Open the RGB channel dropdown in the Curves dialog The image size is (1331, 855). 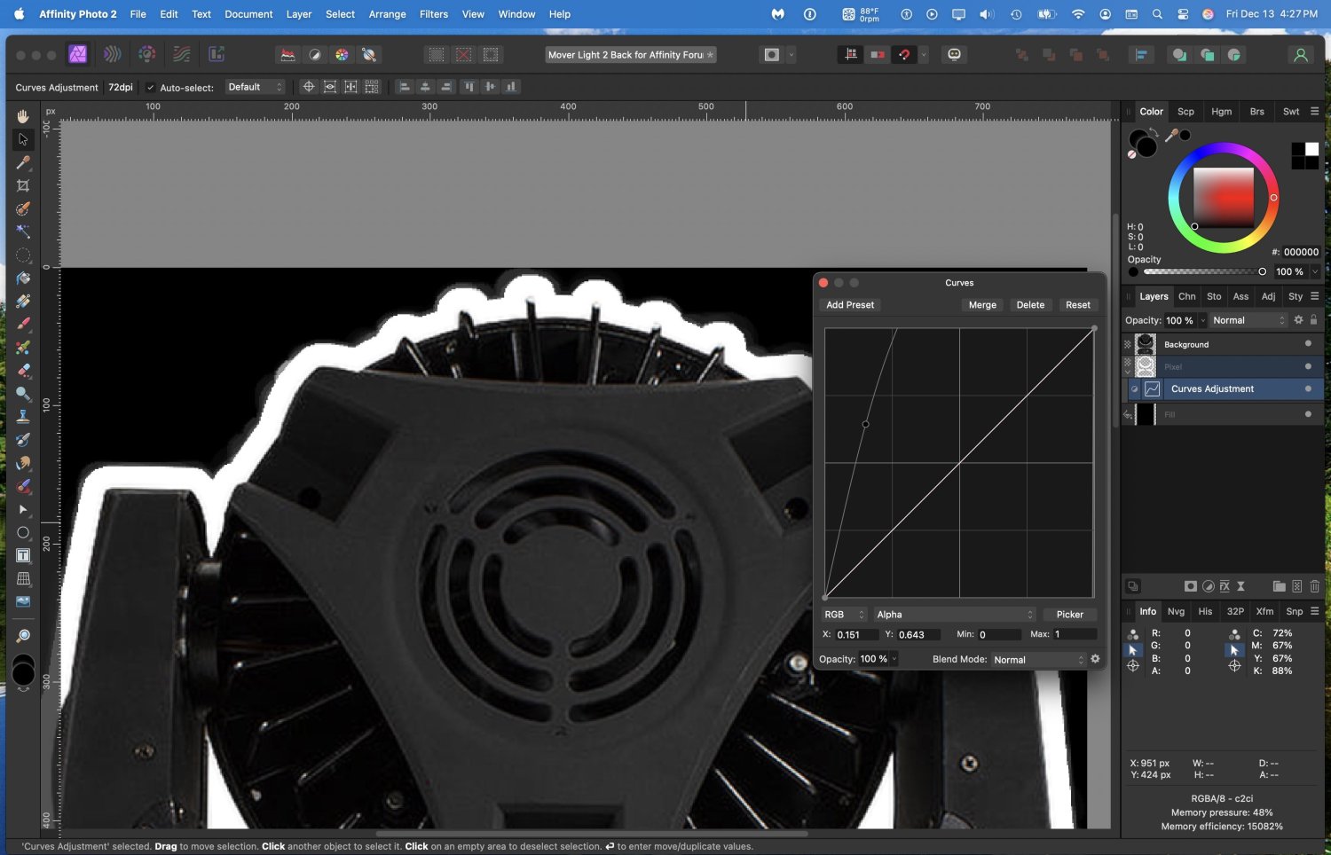844,614
